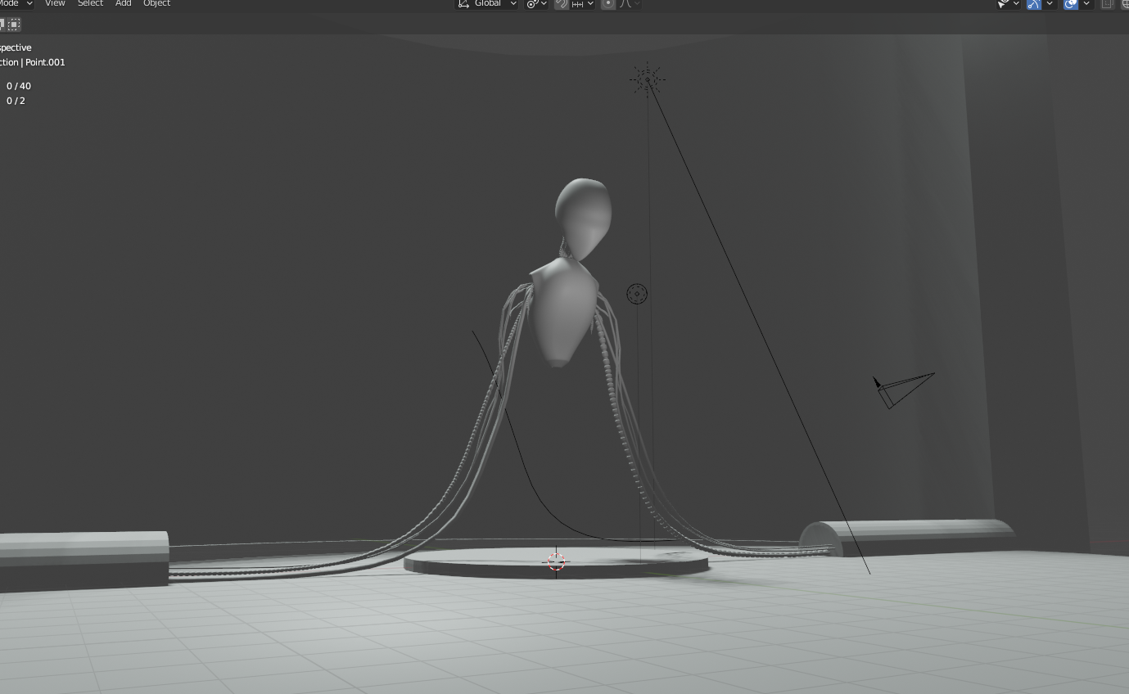This screenshot has height=694, width=1129.
Task: Toggle Proportional Editing in the header
Action: [x=608, y=4]
